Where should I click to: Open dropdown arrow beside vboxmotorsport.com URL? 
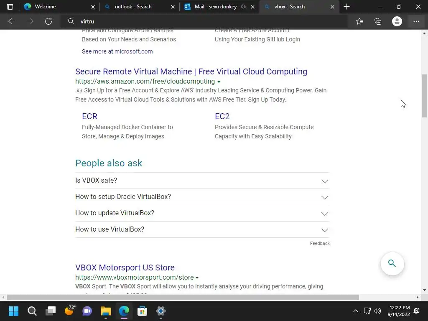[x=197, y=278]
